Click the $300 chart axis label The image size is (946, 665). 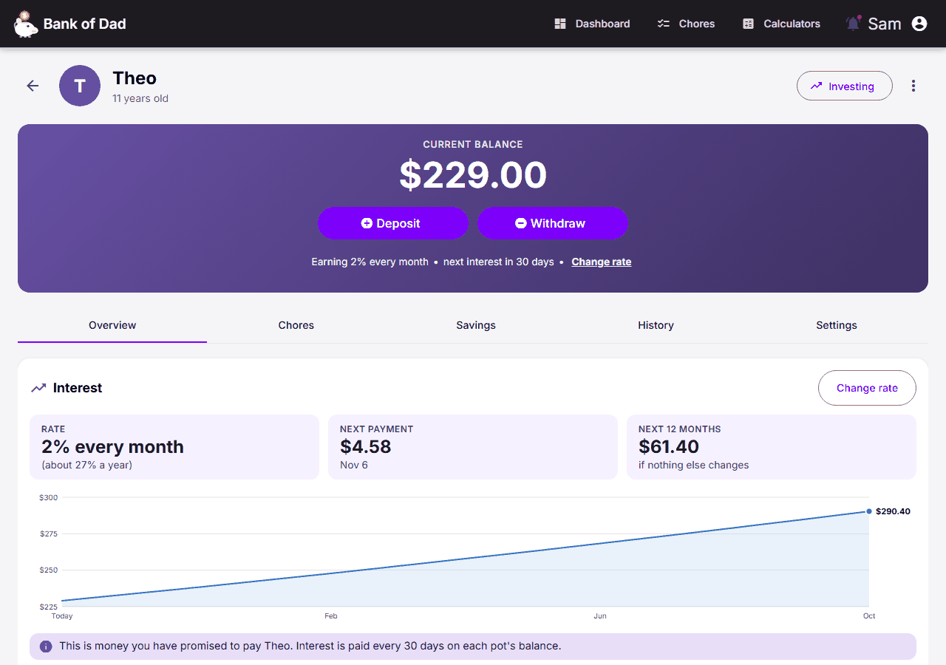coord(49,497)
